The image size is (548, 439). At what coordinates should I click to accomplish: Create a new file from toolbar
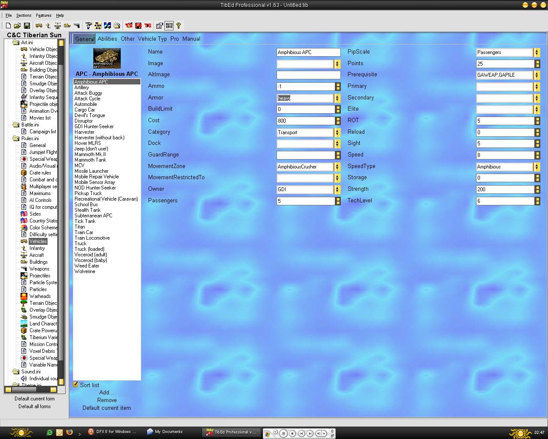tap(8, 26)
